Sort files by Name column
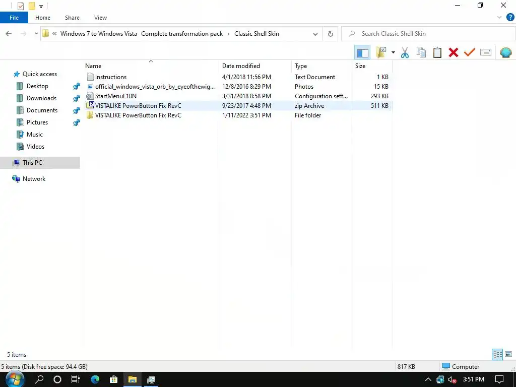The height and width of the screenshot is (387, 516). 151,66
